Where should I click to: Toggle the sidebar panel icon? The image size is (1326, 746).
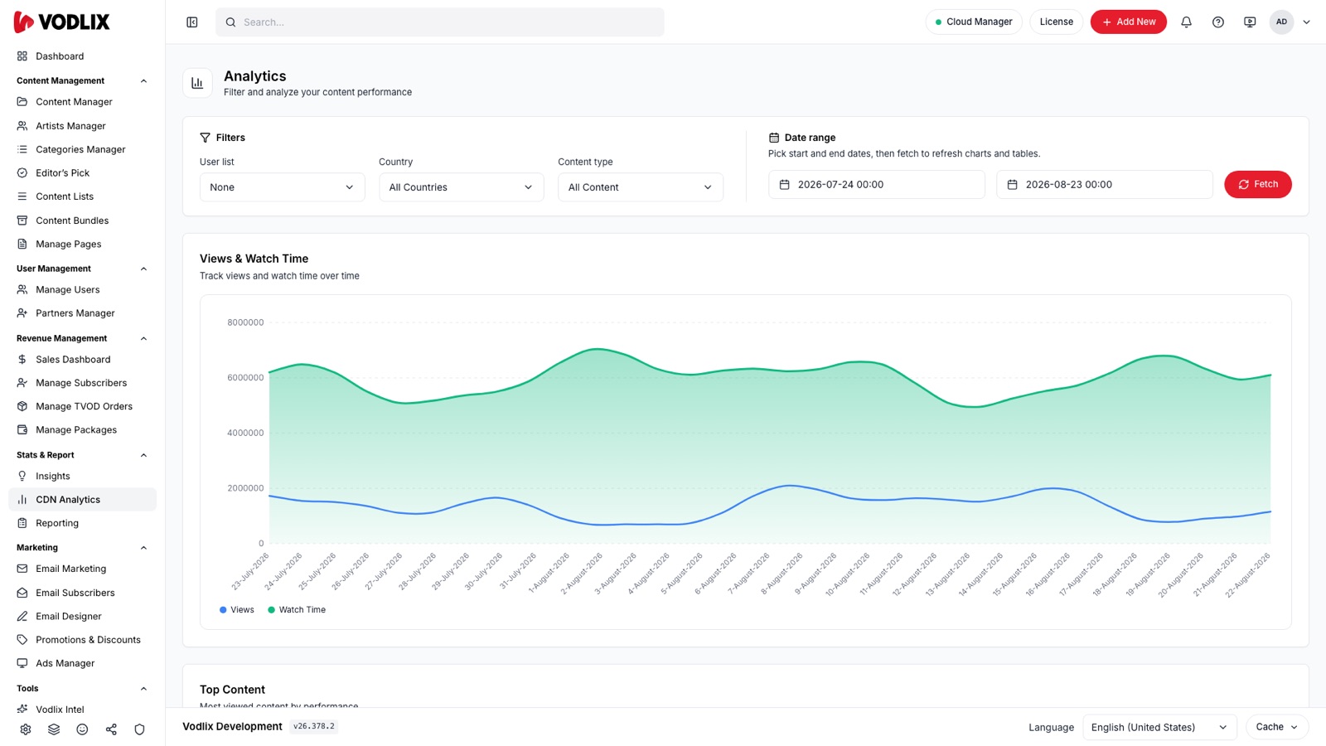click(192, 22)
